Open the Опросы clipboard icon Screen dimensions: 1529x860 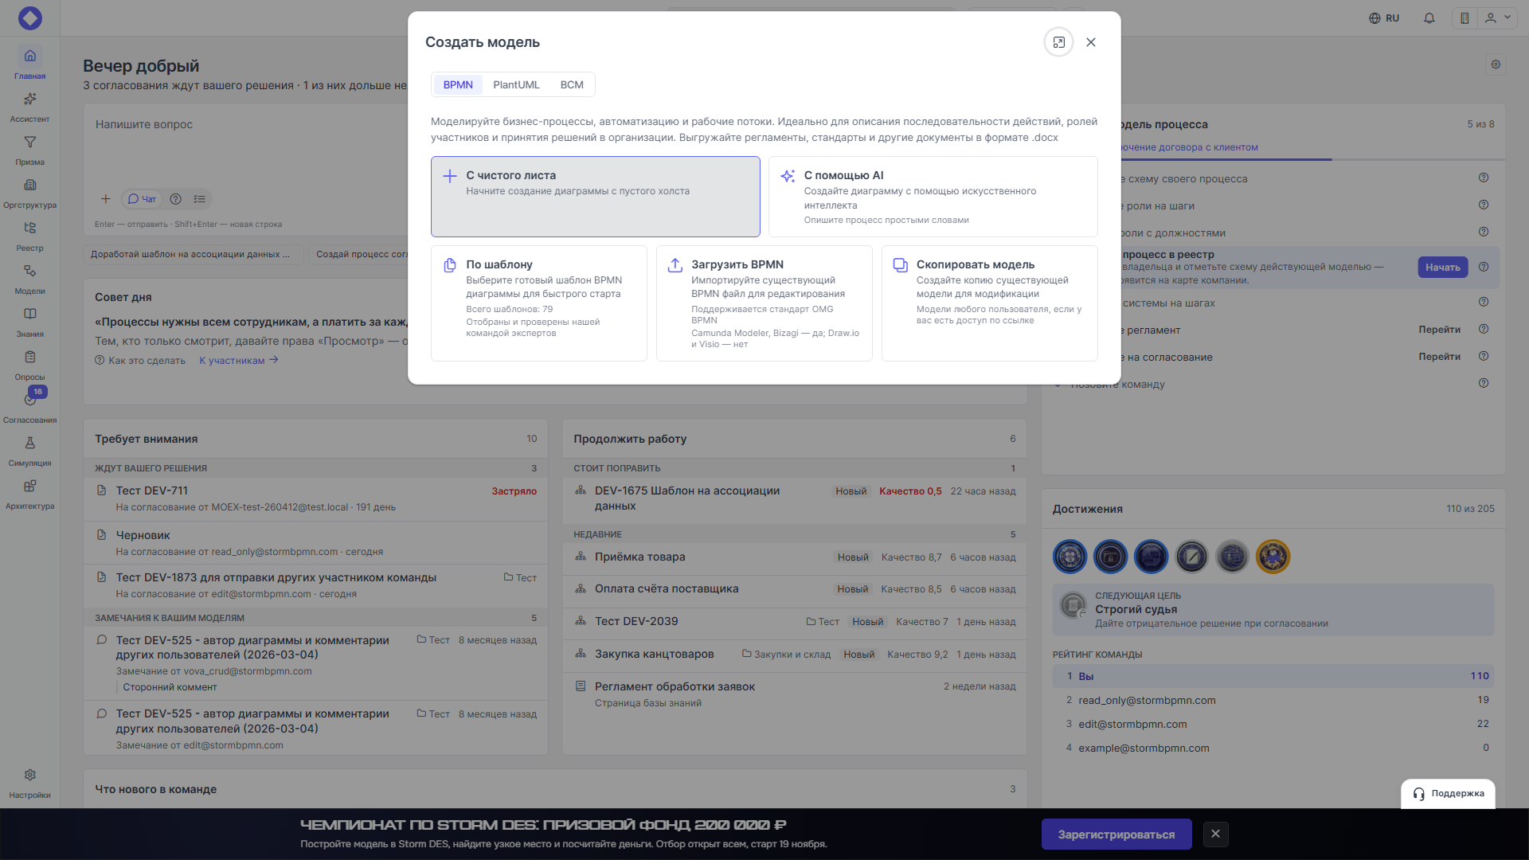click(29, 357)
